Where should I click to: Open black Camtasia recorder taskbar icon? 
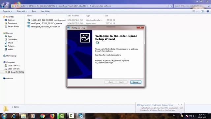click(71, 116)
